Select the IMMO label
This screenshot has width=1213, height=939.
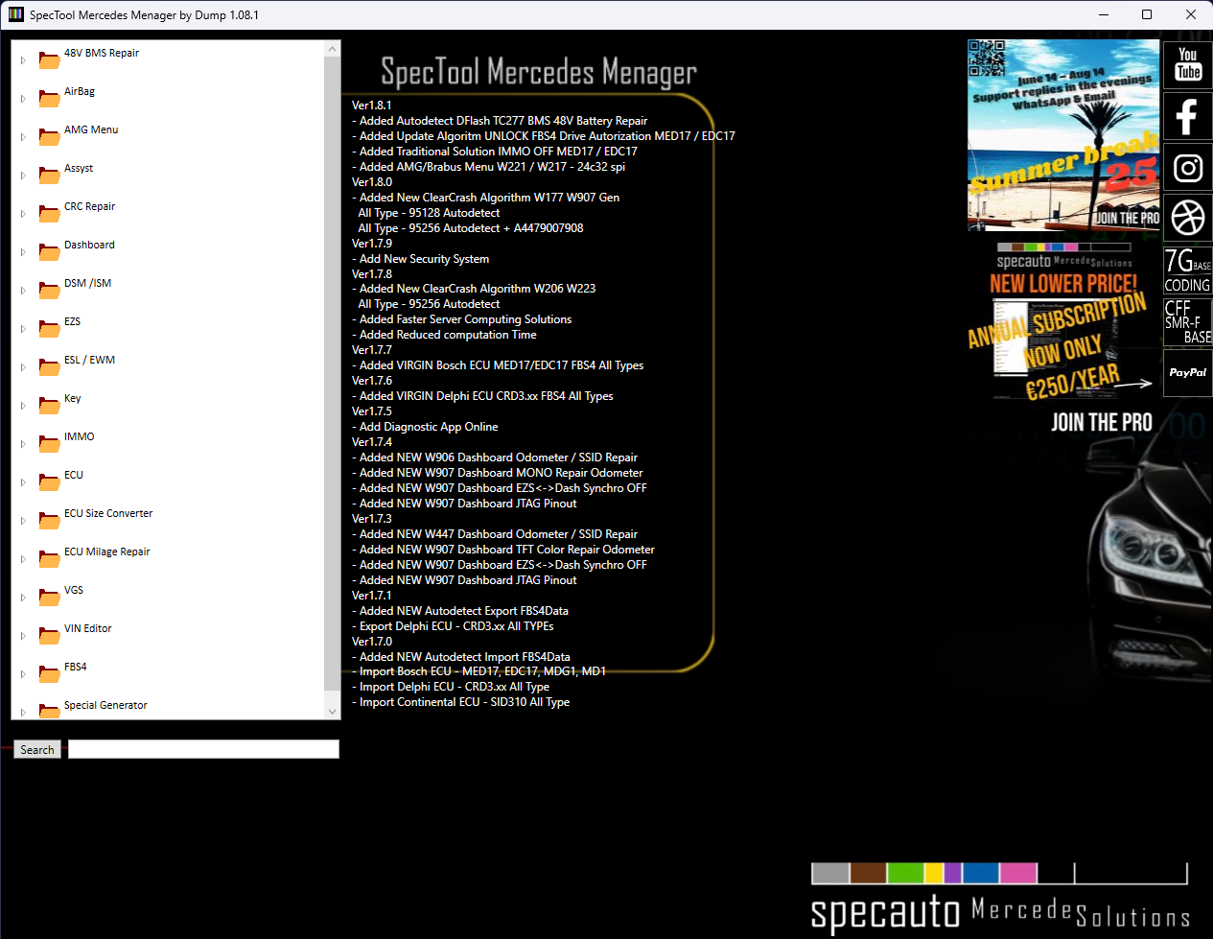80,436
